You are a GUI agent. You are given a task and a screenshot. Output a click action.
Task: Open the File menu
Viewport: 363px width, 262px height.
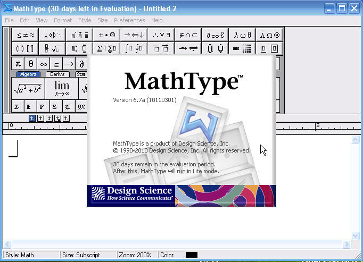click(x=9, y=20)
